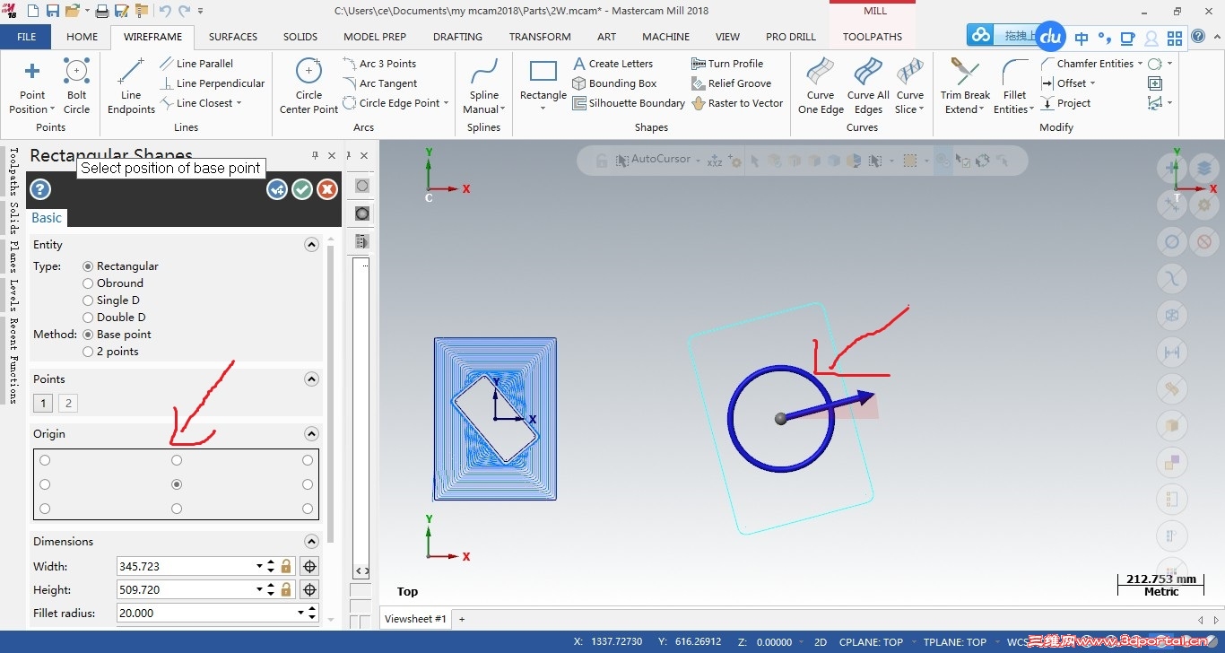Viewport: 1225px width, 653px height.
Task: Start the Raster to Vector tool
Action: 738,103
